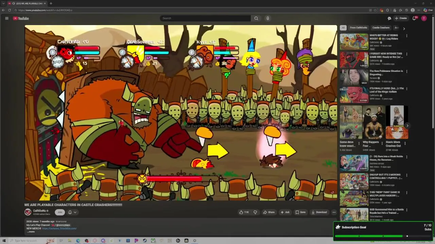Screen dimensions: 435x244
Task: Open the tab search dropdown arrow
Action: coord(3,3)
